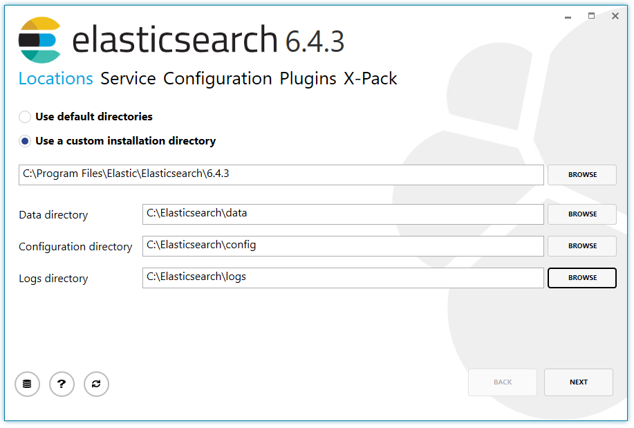Switch to the Service tab

[128, 79]
